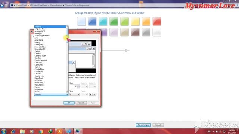
Task: Pick the red window color swatch
Action: (157, 22)
